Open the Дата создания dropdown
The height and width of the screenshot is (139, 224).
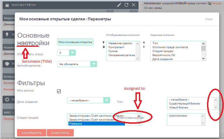(x=89, y=100)
